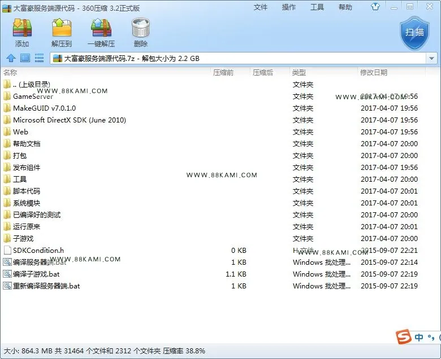441x359 pixels.
Task: Click the blue 扫描 scan shield icon
Action: (414, 33)
